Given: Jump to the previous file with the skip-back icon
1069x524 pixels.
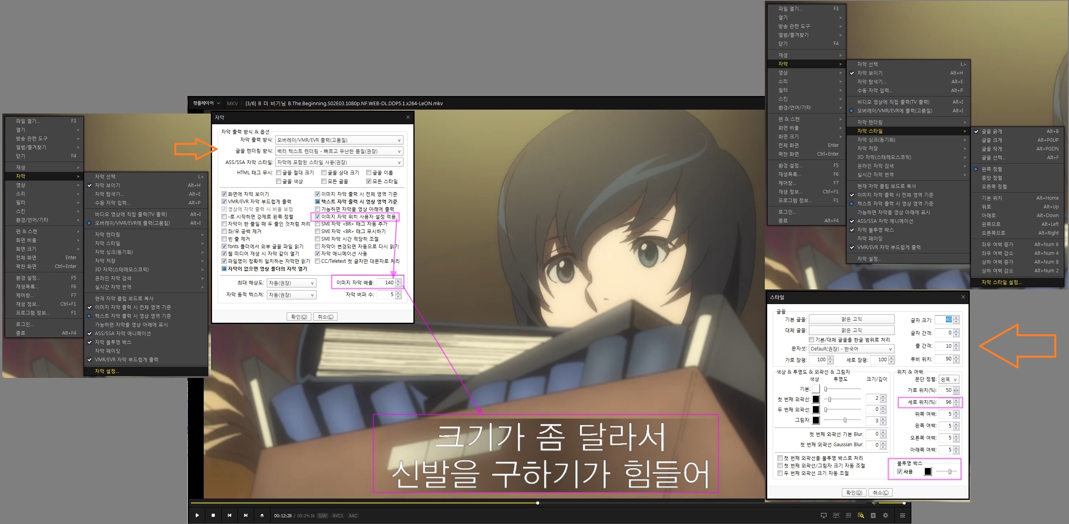Looking at the screenshot, I should pos(230,515).
